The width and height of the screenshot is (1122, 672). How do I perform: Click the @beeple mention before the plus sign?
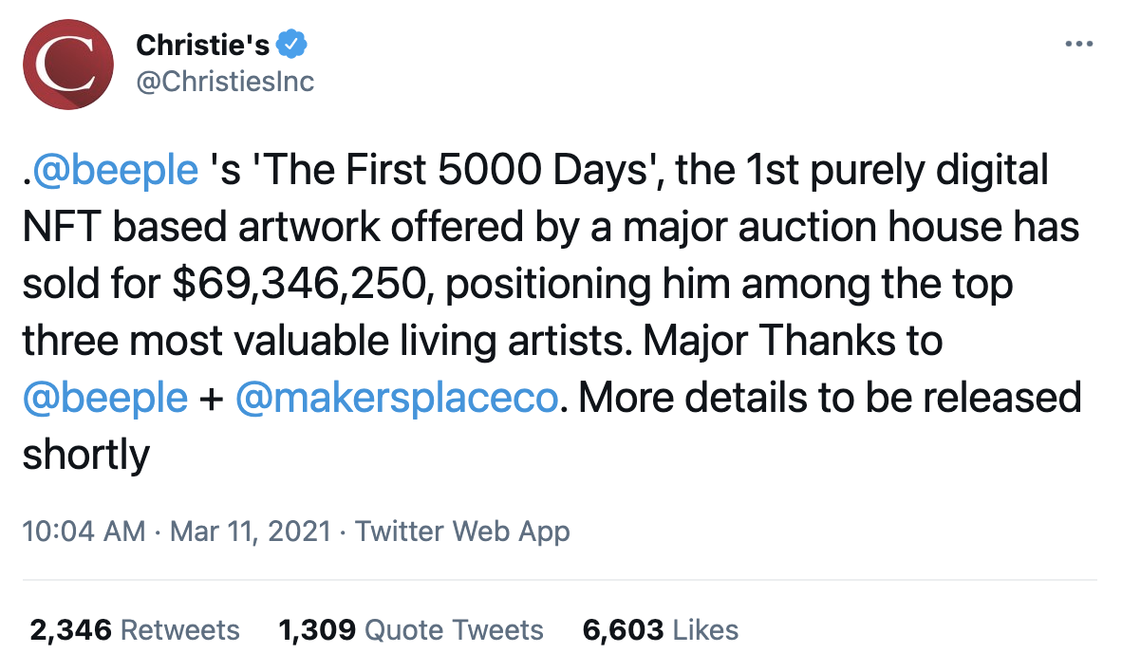click(x=104, y=398)
